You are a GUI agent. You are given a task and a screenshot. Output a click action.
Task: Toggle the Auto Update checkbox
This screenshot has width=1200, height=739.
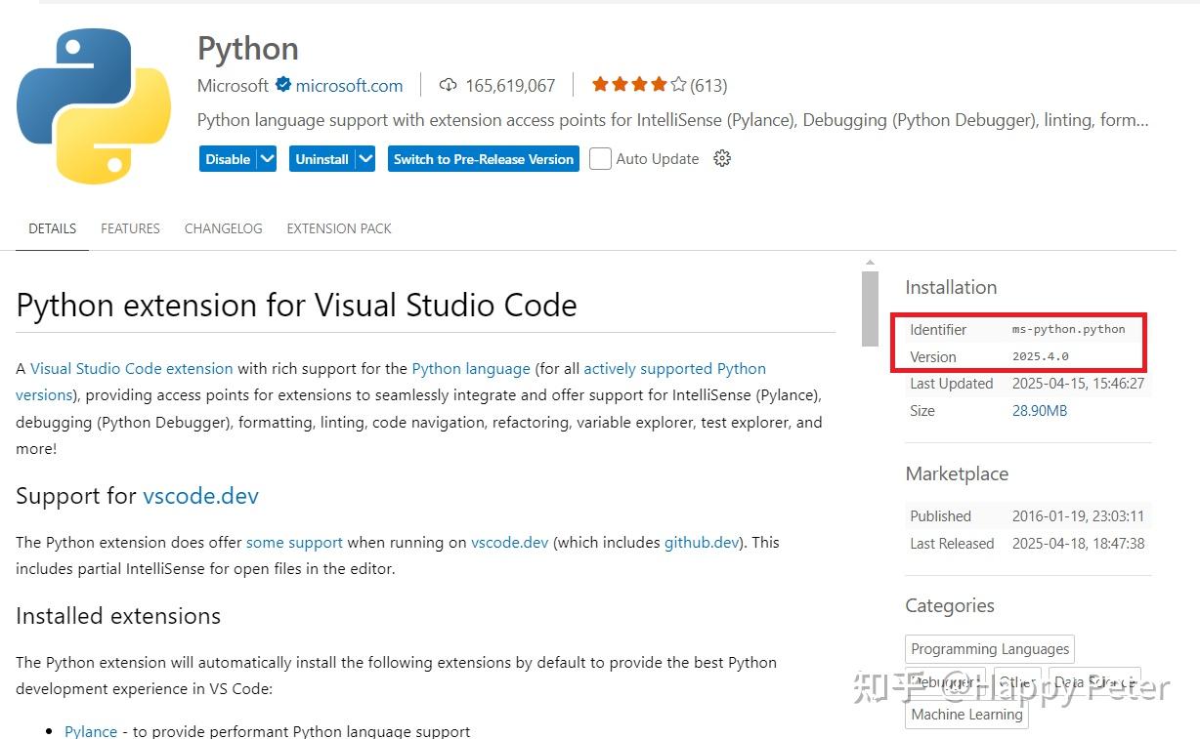601,158
